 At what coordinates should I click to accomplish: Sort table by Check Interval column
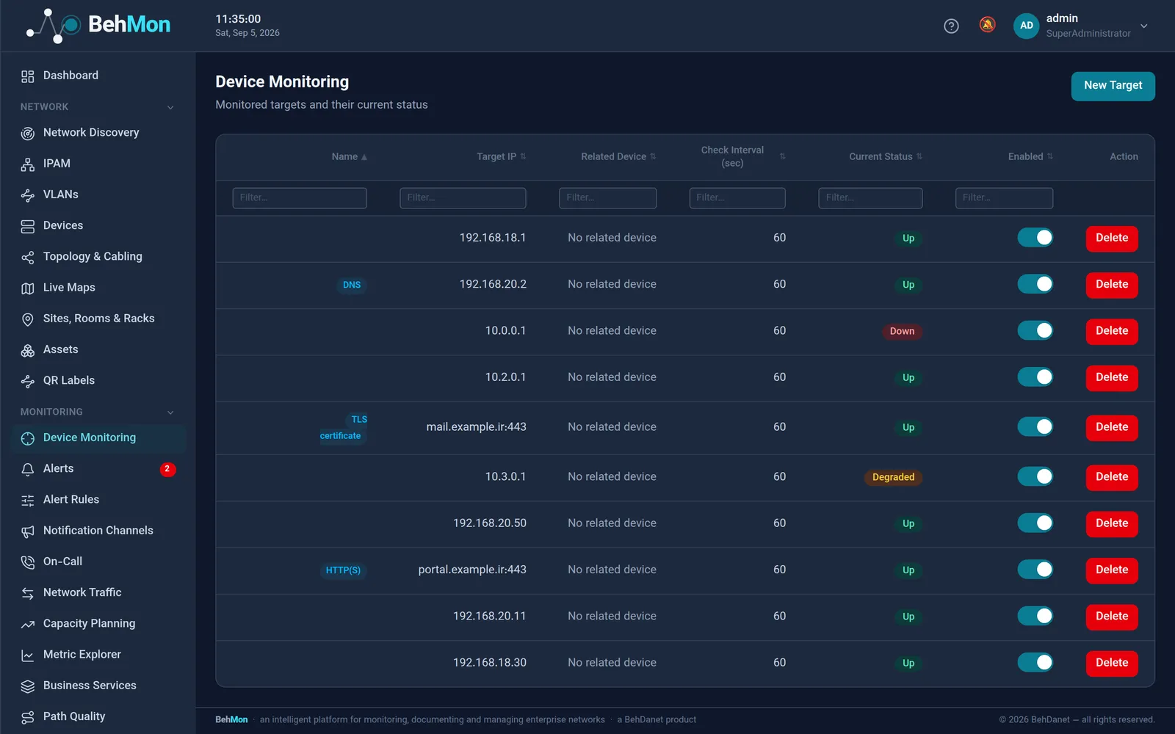[742, 156]
